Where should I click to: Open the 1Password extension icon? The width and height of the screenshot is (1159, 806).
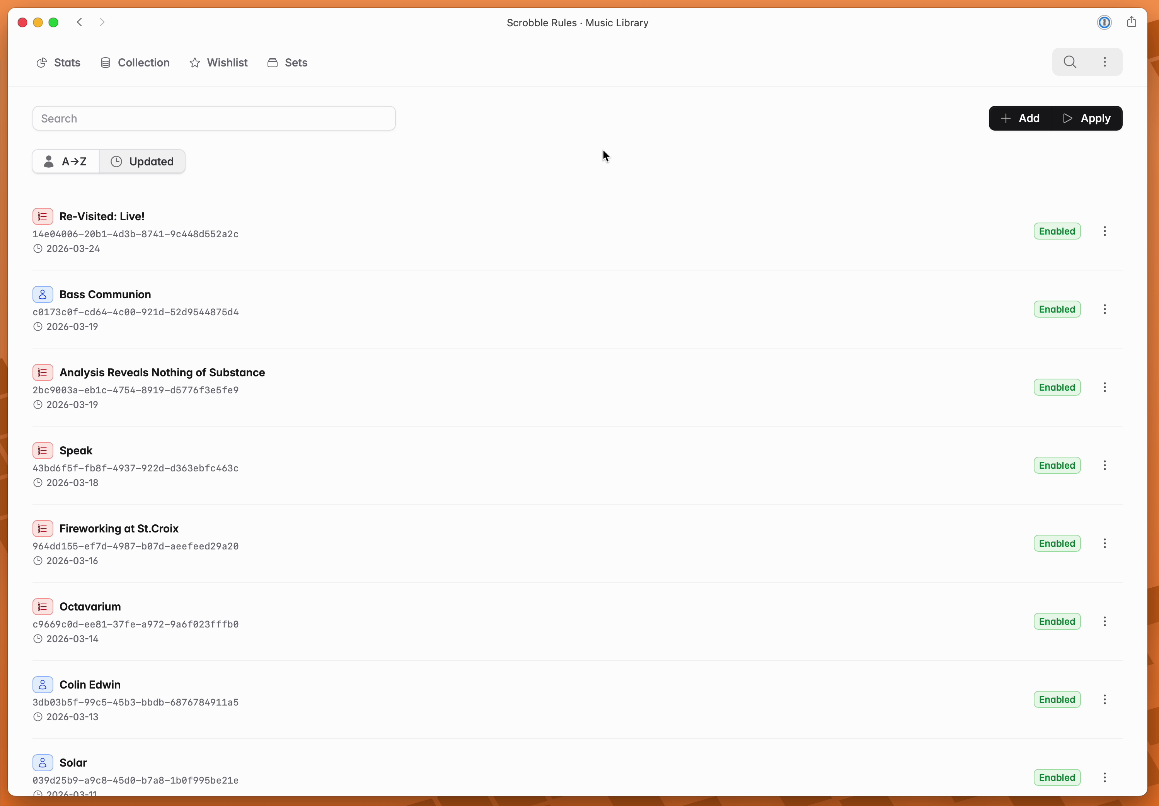1104,22
